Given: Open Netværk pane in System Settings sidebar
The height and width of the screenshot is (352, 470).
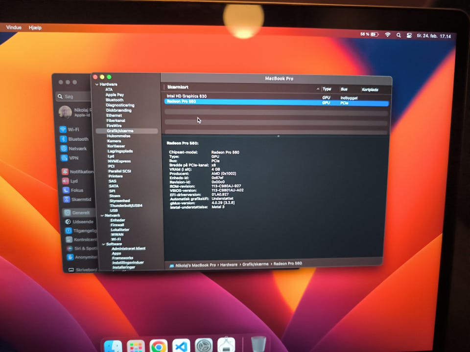Looking at the screenshot, I should tap(74, 149).
